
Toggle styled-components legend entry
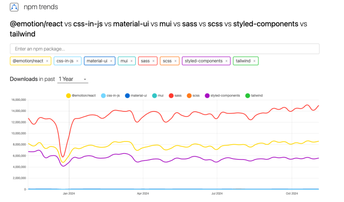point(225,95)
